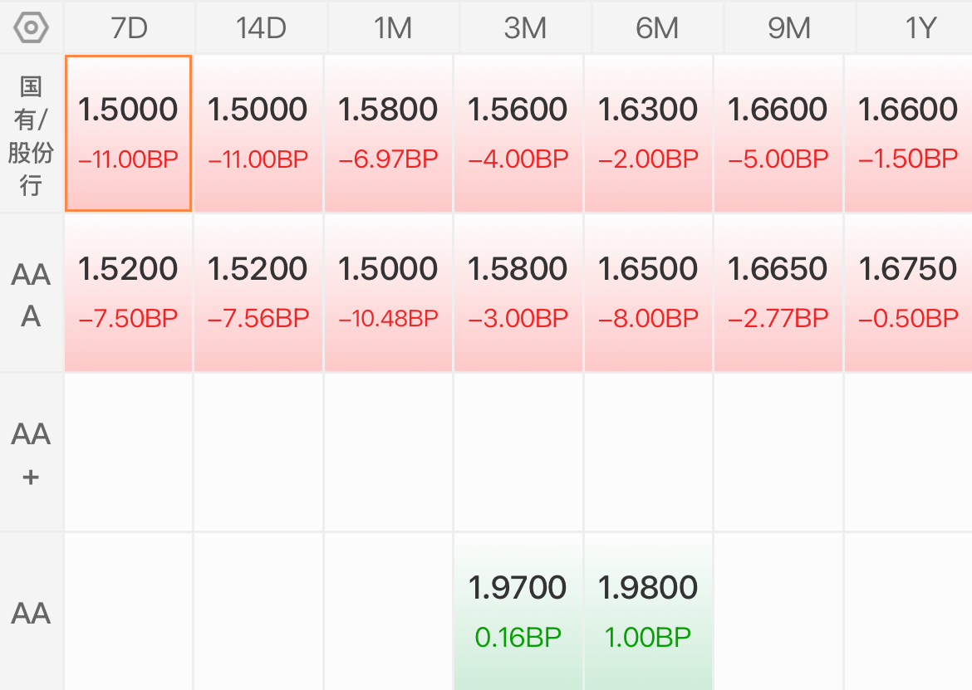Open AAA 6M 1.6500 rate cell
The width and height of the screenshot is (972, 690).
[x=648, y=293]
